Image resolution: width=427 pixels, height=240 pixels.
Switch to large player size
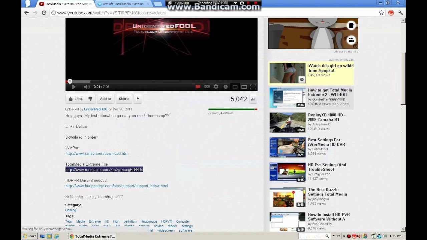(x=244, y=87)
